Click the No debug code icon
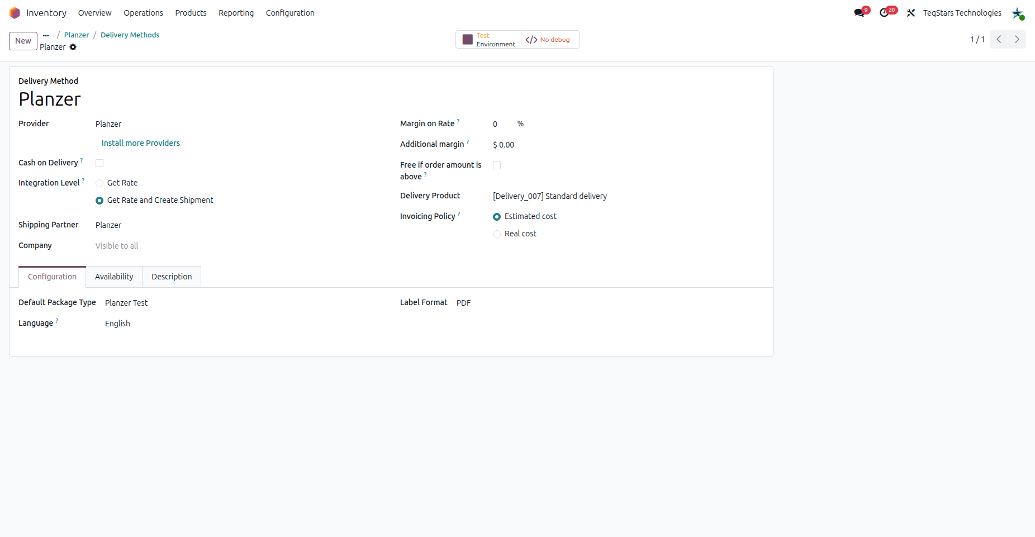 point(531,40)
